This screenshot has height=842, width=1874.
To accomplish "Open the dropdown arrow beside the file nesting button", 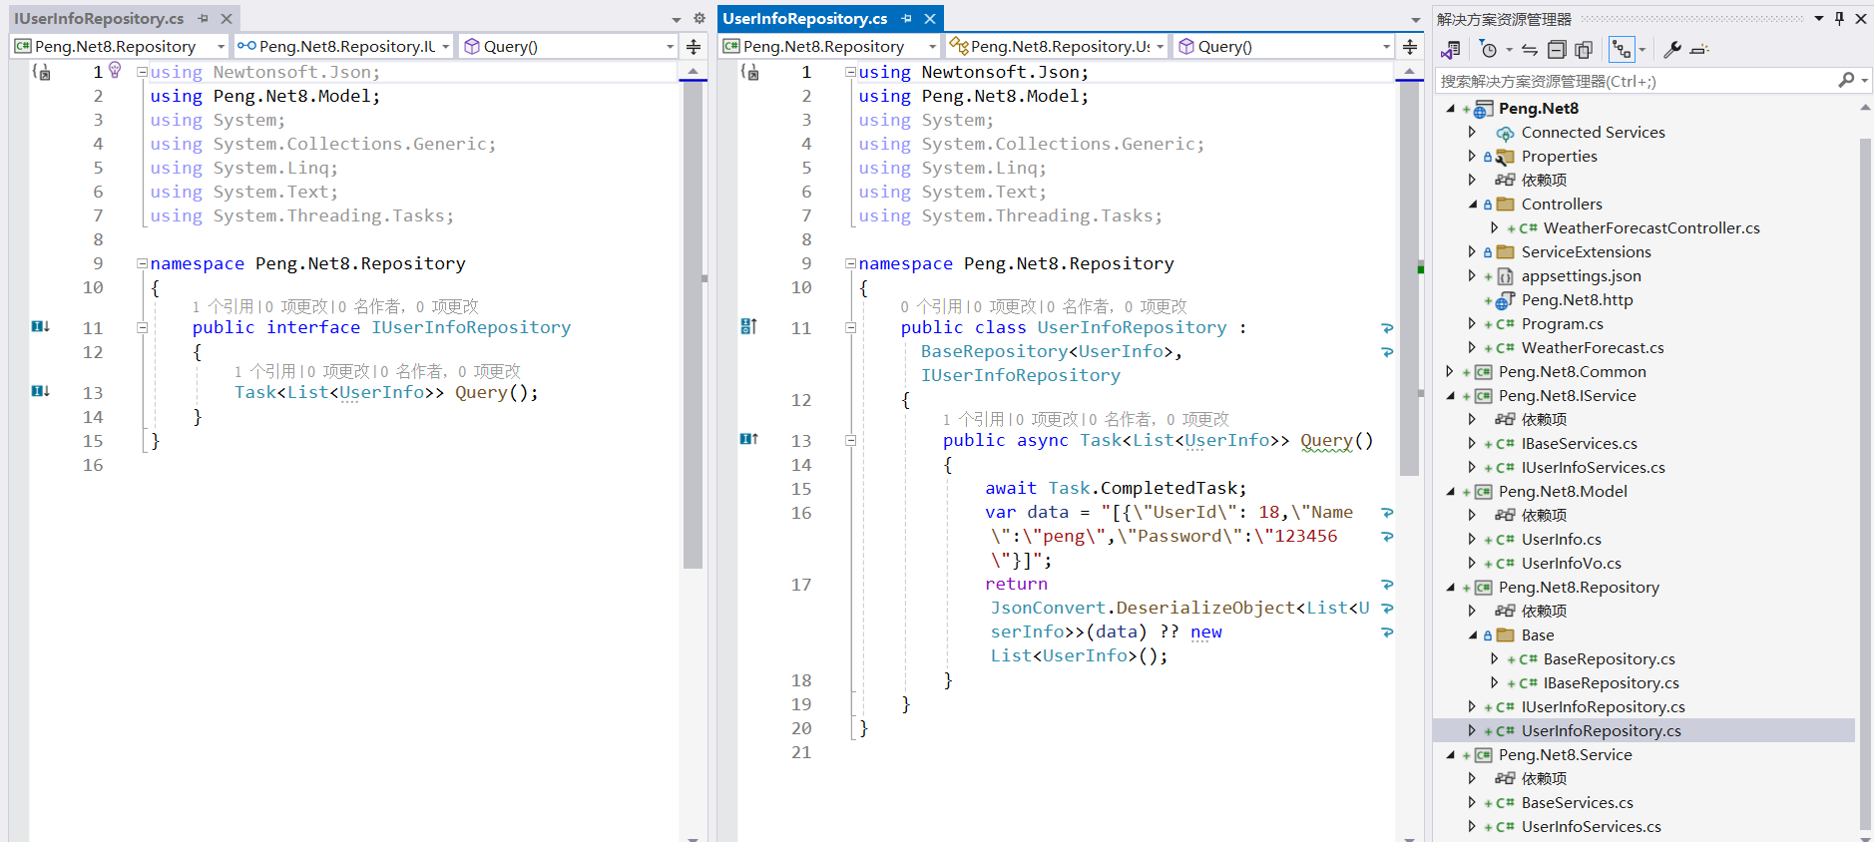I will 1641,49.
